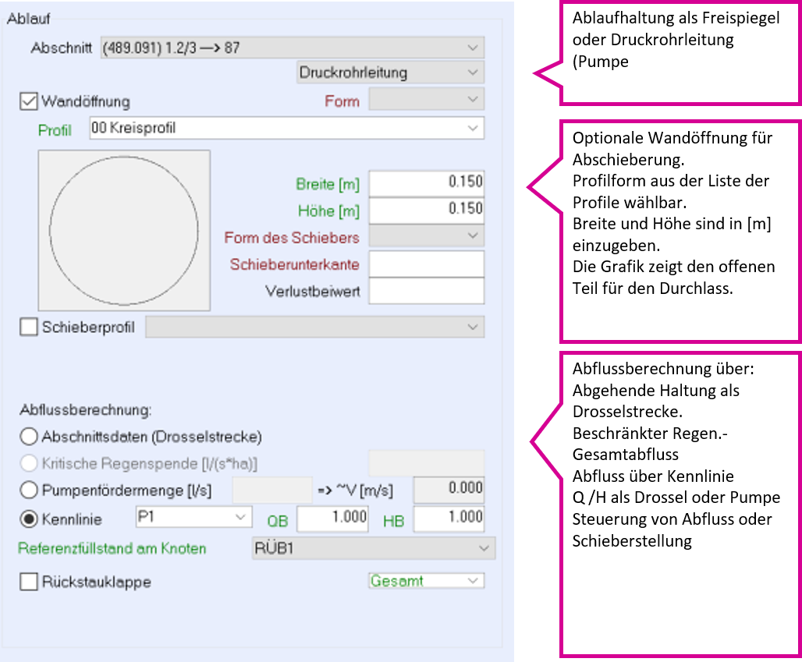The image size is (802, 662).
Task: Click the circular profile preview image
Action: click(124, 231)
